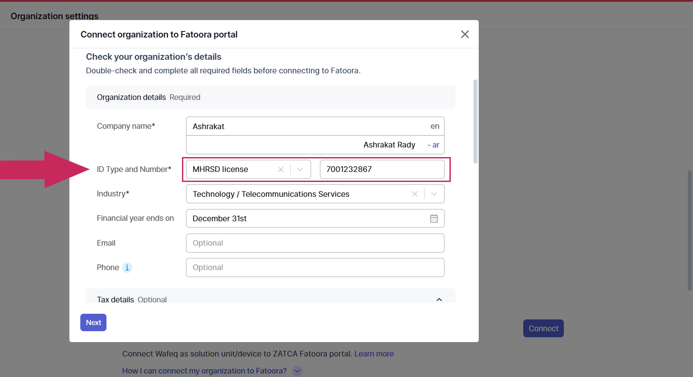The width and height of the screenshot is (693, 377).
Task: Click the dialog's vertical scrollbar
Action: point(475,121)
